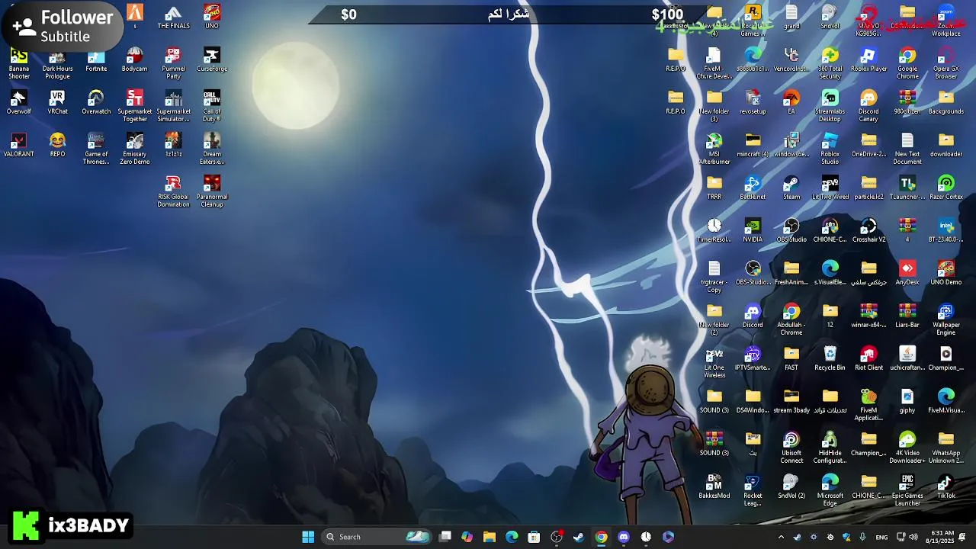Open the Game of Thrones shortcut
Screen dimensions: 976x549
[x=96, y=149]
